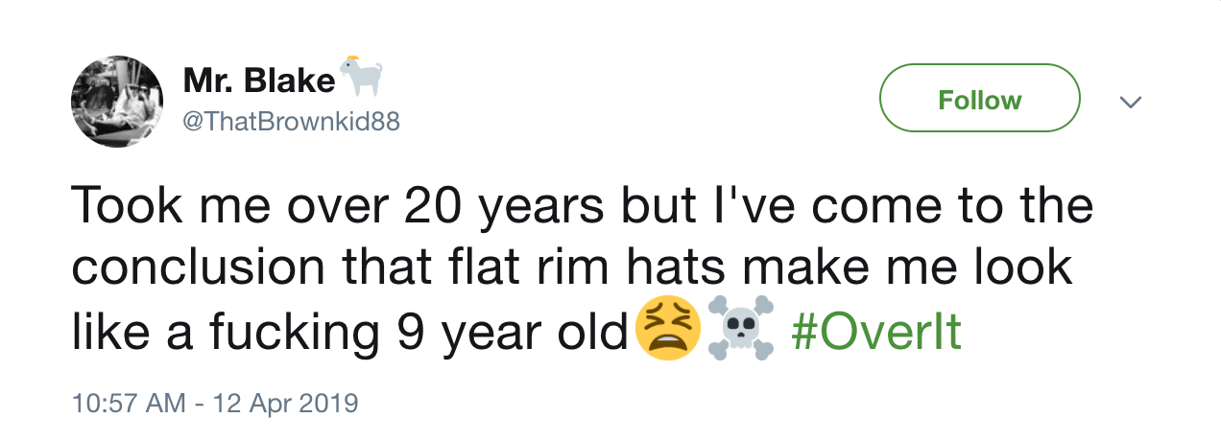The height and width of the screenshot is (441, 1221).
Task: Open the #OverIt hashtag
Action: tap(876, 331)
